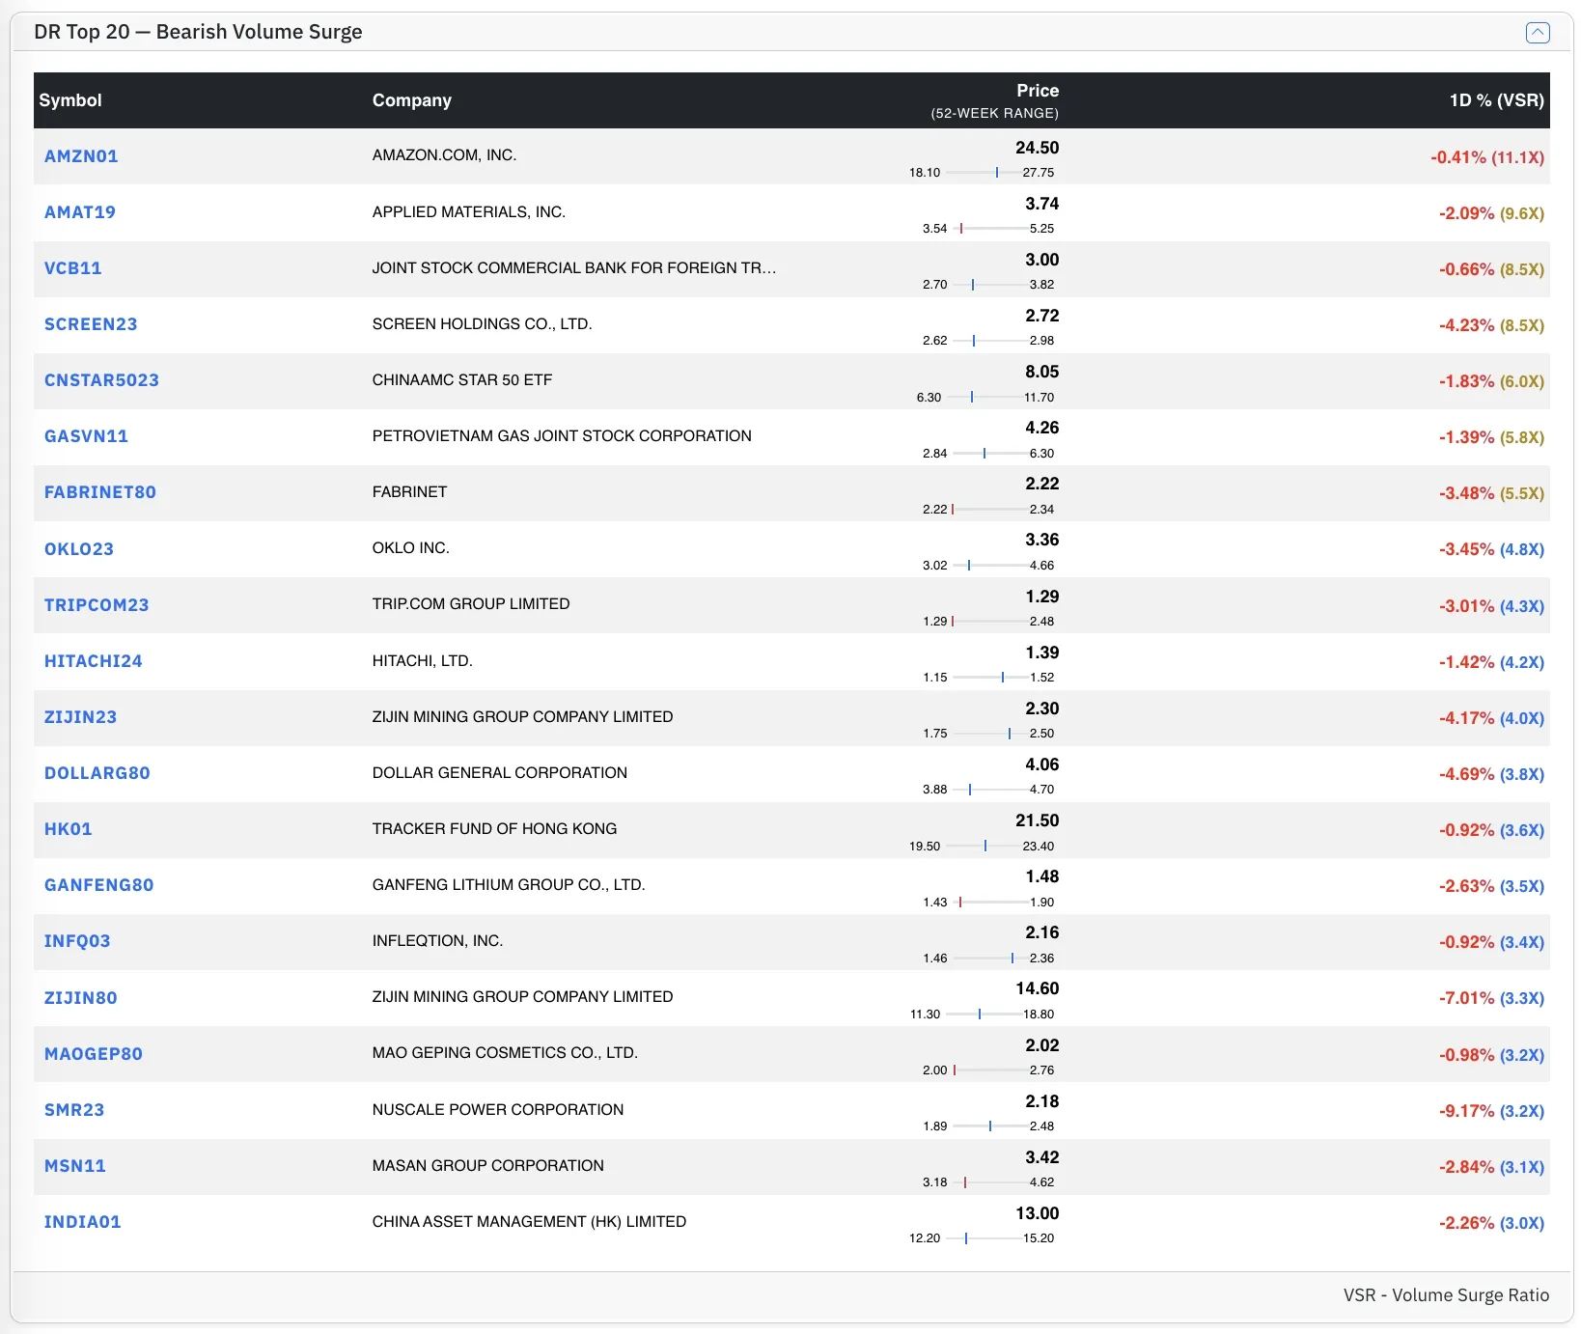Click the -3.48% (5.5X) value
The height and width of the screenshot is (1334, 1581).
coord(1491,493)
